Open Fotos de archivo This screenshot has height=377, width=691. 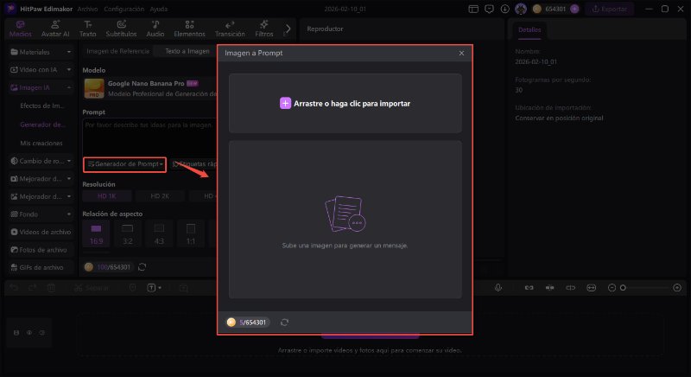39,250
